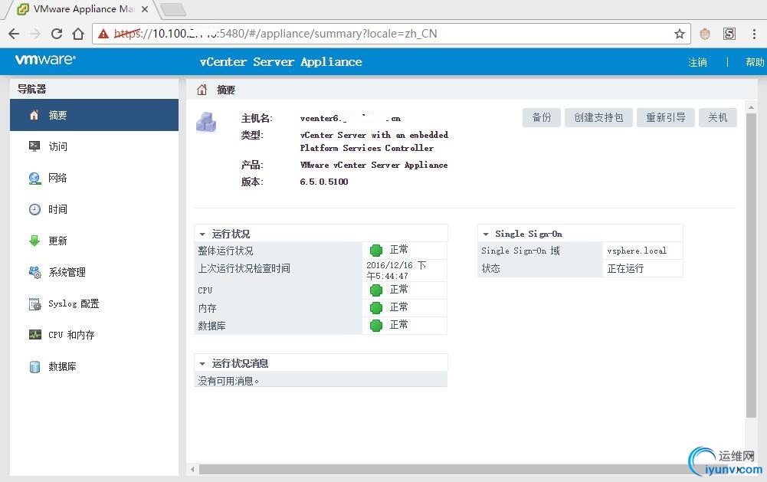The height and width of the screenshot is (482, 767).
Task: Open 时间 in the navigator
Action: click(94, 209)
